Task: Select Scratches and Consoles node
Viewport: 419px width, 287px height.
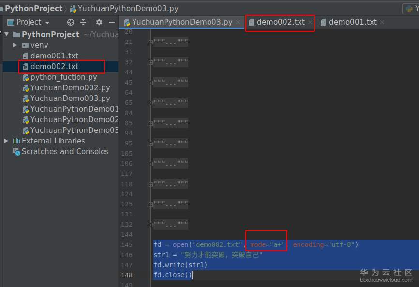Action: (65, 152)
